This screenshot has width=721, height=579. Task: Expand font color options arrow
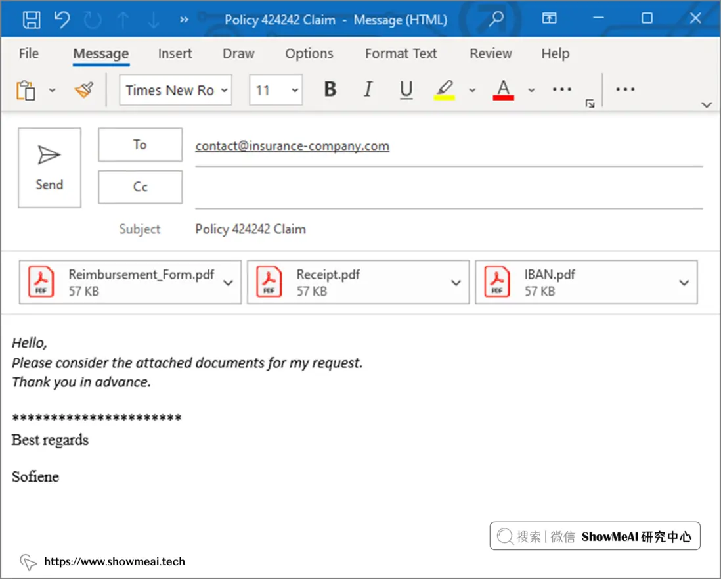click(531, 90)
